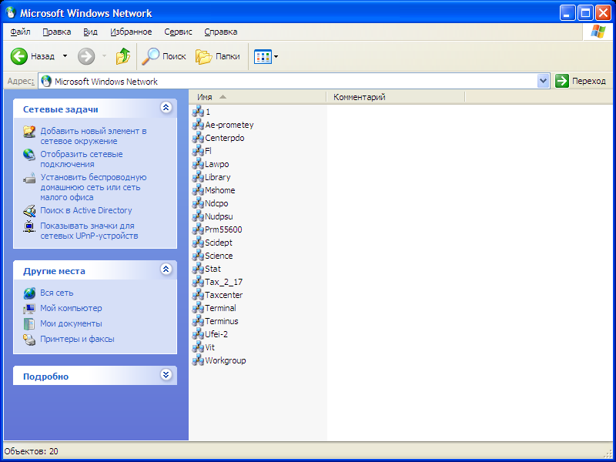Screen dimensions: 616x462
Task: Open the view mode icon in toolbar
Action: point(263,56)
